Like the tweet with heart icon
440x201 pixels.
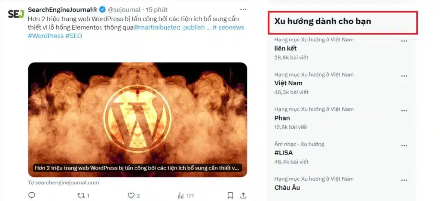[131, 195]
